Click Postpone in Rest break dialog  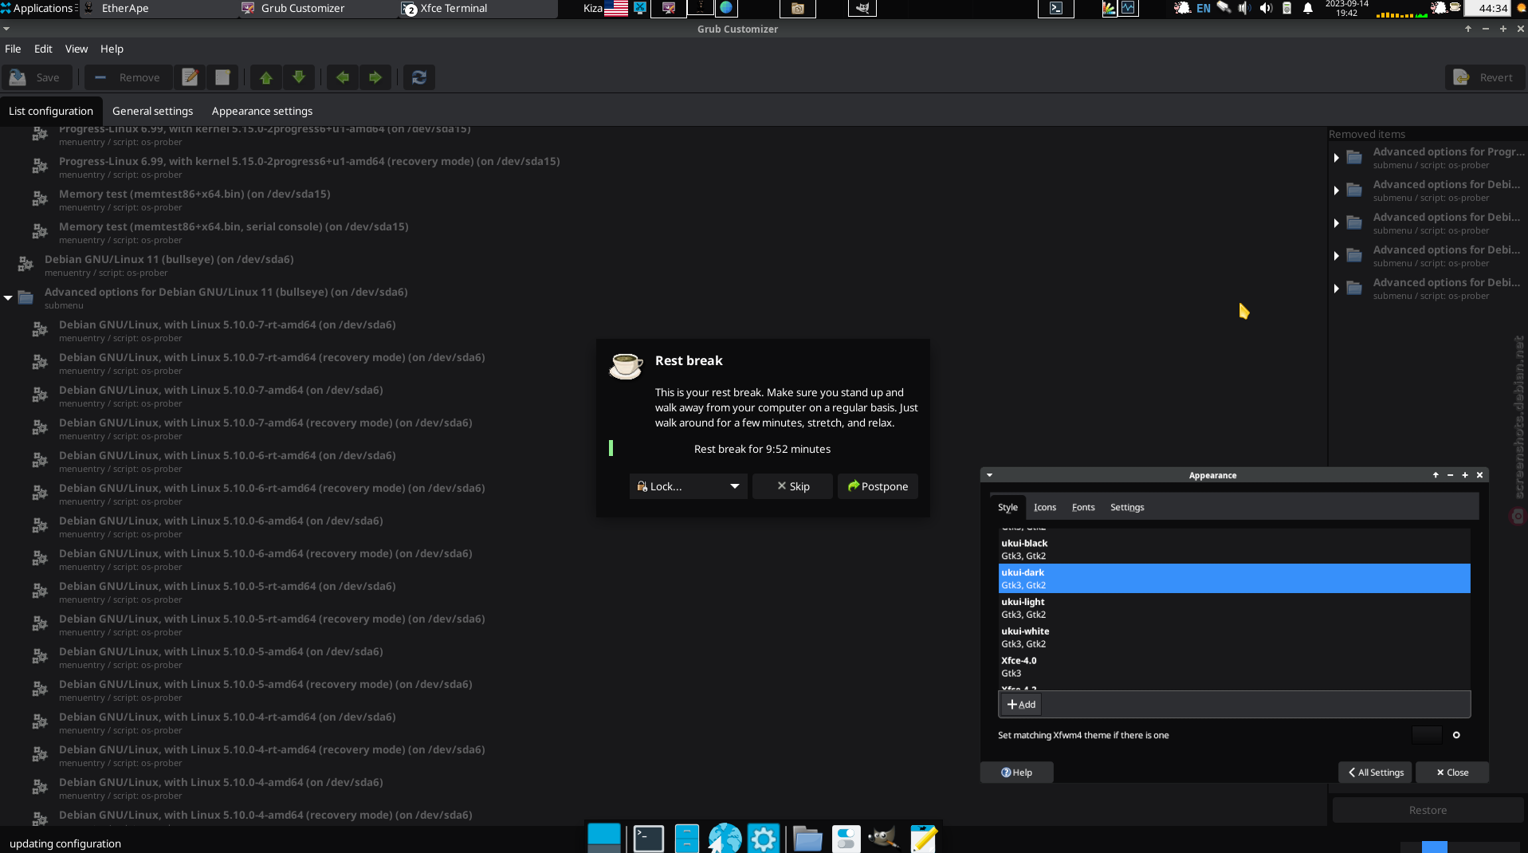(x=878, y=486)
